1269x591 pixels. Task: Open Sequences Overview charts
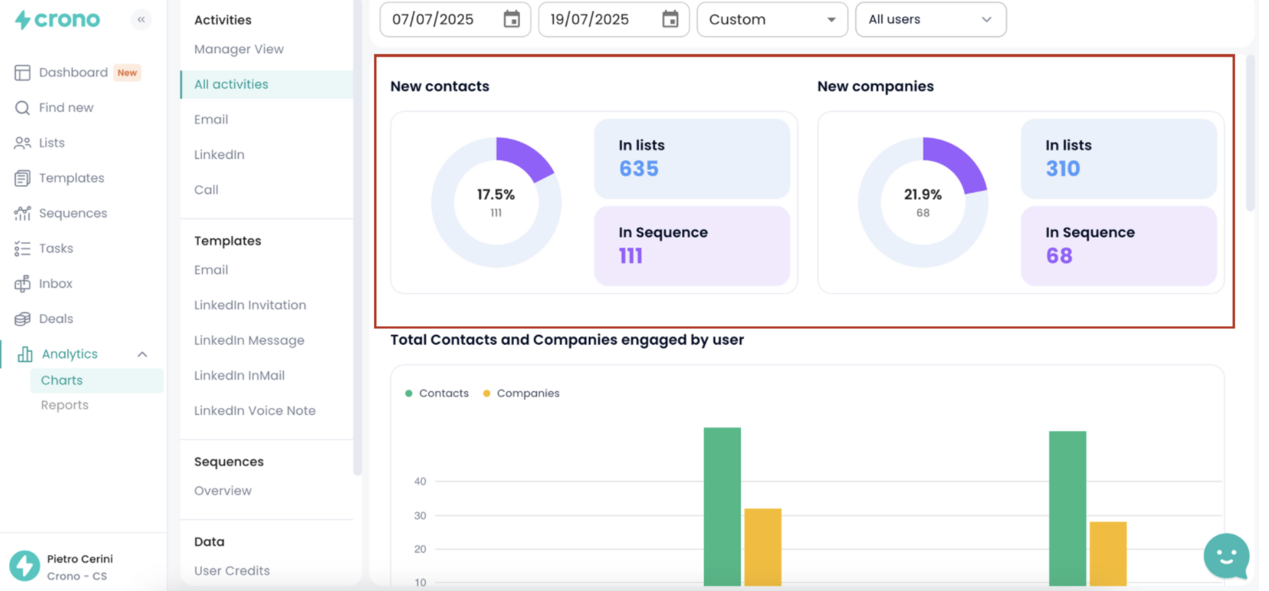223,491
